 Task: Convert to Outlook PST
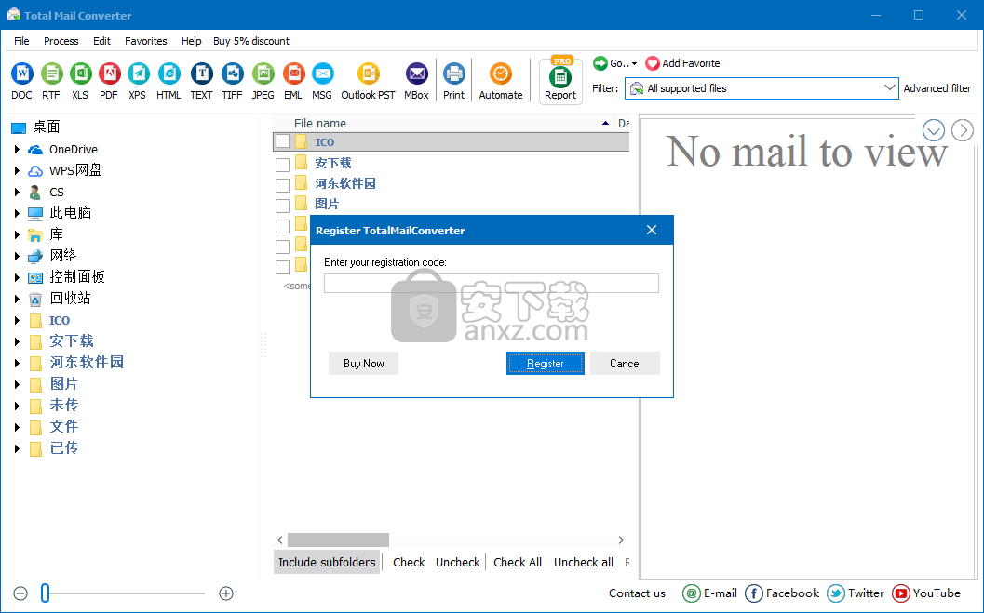369,81
